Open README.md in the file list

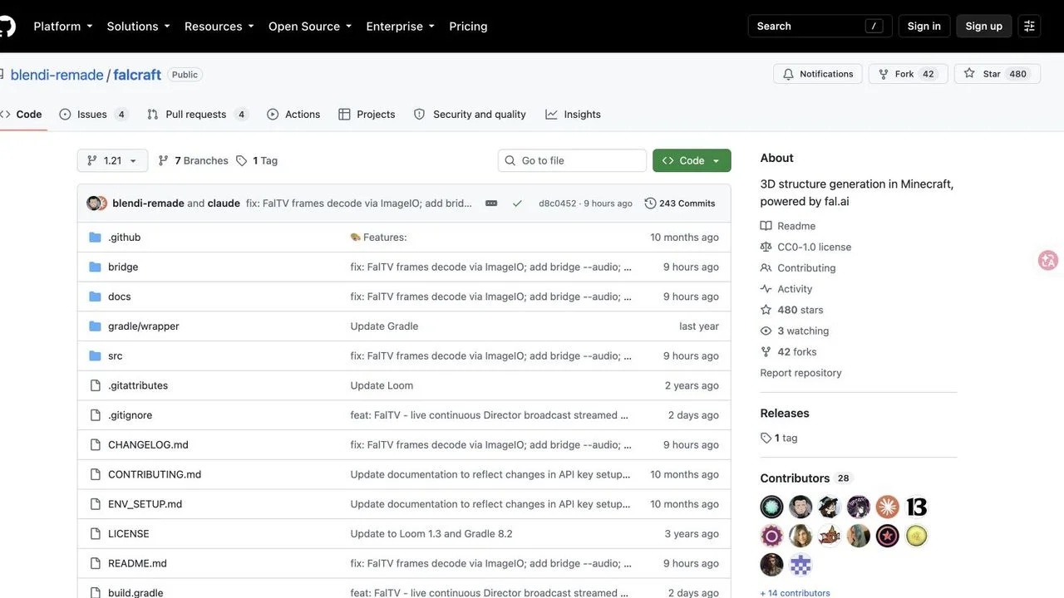pyautogui.click(x=137, y=564)
